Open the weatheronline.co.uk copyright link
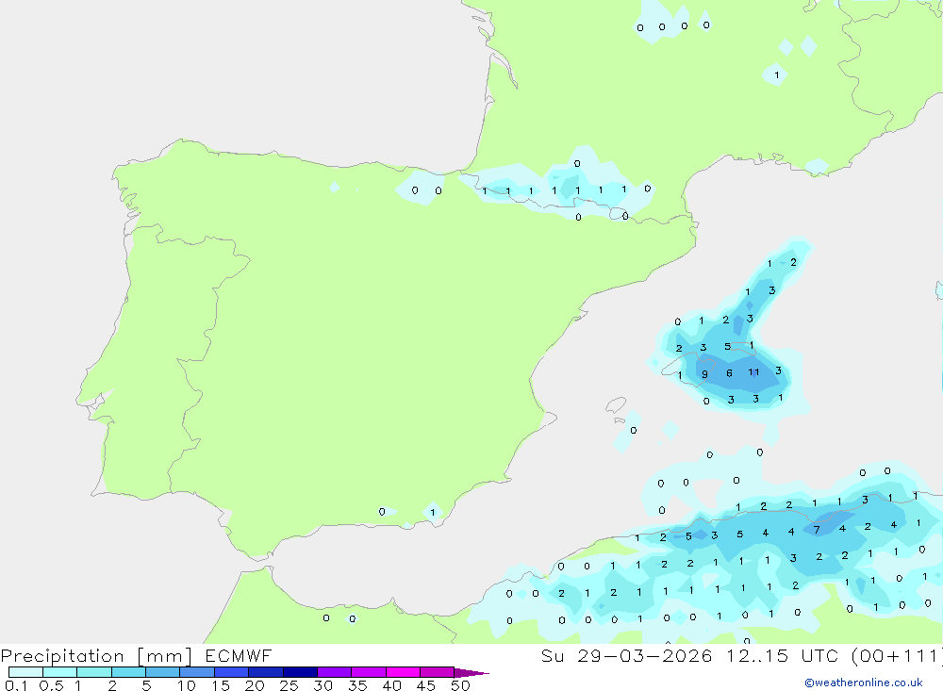The image size is (943, 691). (864, 683)
